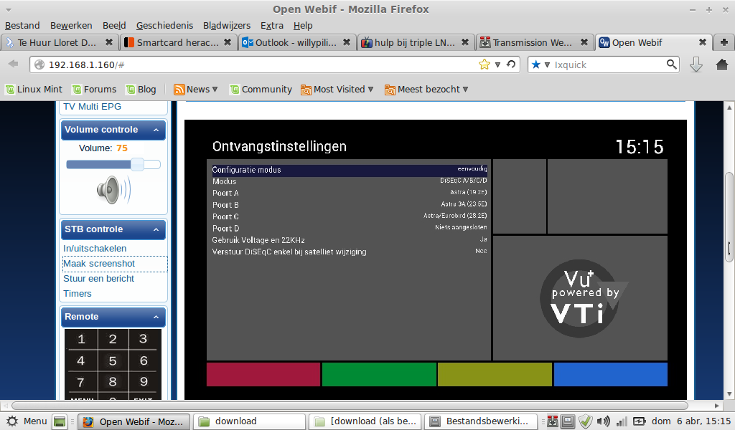Open the URL history dropdown arrow
Screen dimensions: 735x430
click(x=497, y=64)
